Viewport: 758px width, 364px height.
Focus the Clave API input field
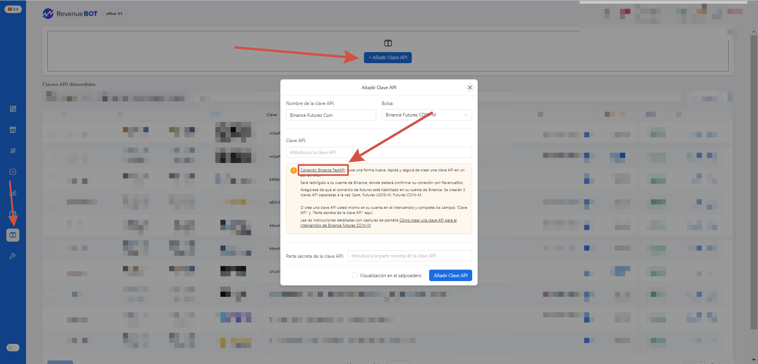(x=379, y=152)
